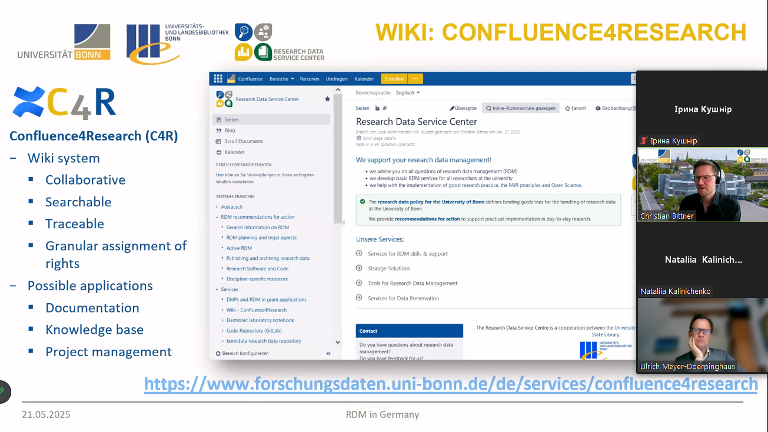Expand Electronic laboratory notebook tree node
Screen dimensions: 768x432
pos(222,320)
